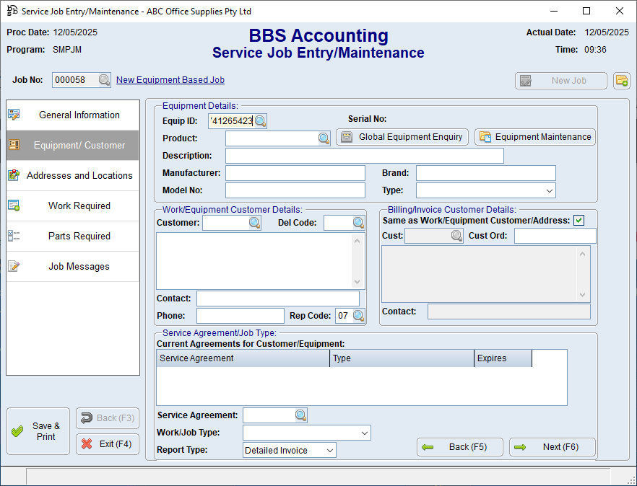Screen dimensions: 637x486
Task: Select the Parts Required tab
Action: tap(73, 237)
